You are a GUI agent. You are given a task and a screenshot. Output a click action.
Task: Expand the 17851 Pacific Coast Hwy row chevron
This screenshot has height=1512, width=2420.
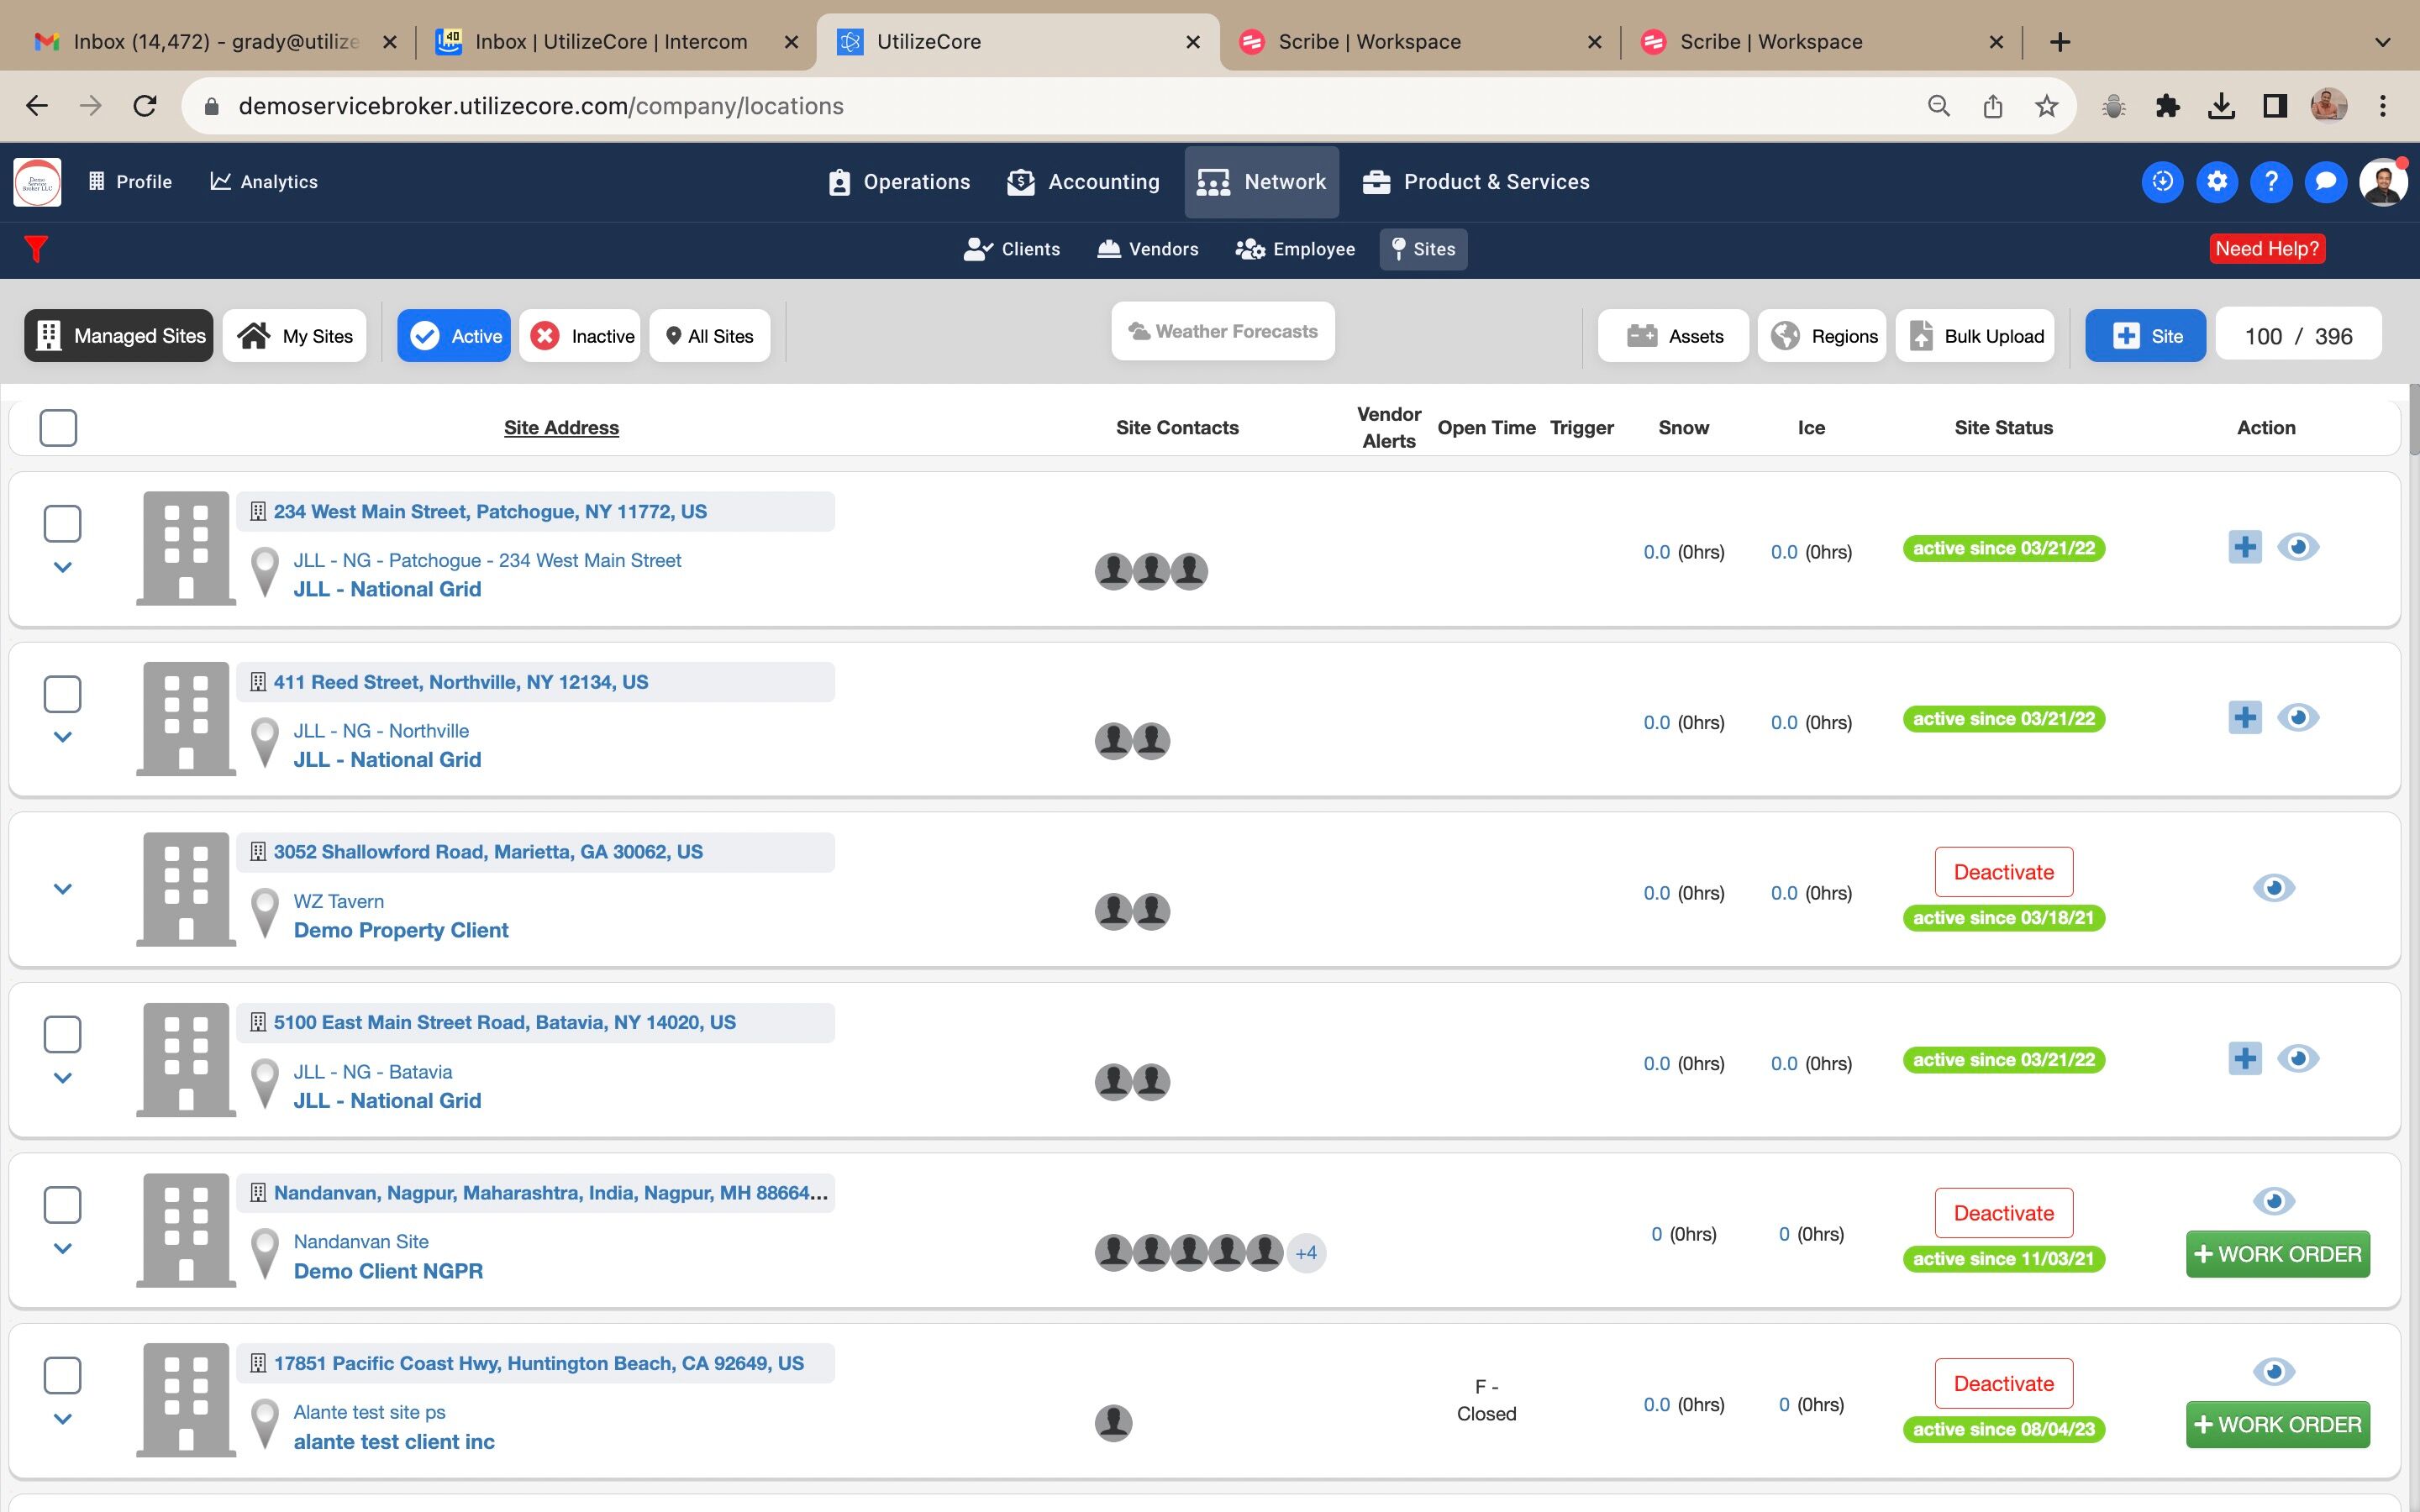pyautogui.click(x=62, y=1419)
